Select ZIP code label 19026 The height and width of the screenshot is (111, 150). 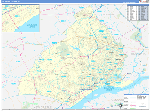click(108, 49)
